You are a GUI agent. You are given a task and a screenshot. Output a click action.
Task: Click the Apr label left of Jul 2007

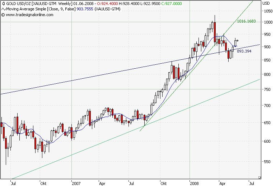[102, 183]
